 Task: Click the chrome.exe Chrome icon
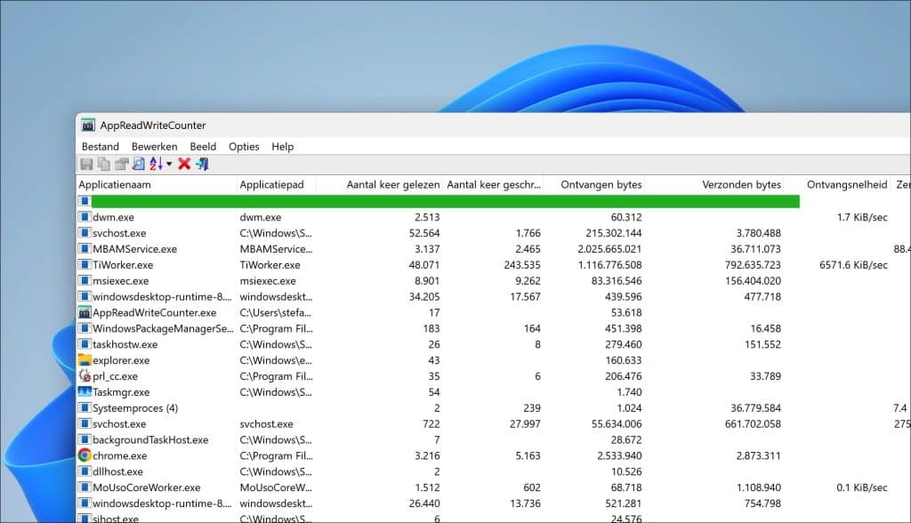[x=85, y=455]
